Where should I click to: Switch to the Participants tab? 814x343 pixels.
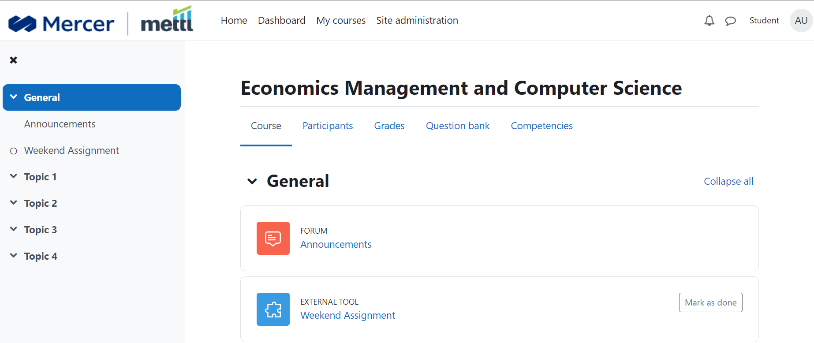(328, 126)
